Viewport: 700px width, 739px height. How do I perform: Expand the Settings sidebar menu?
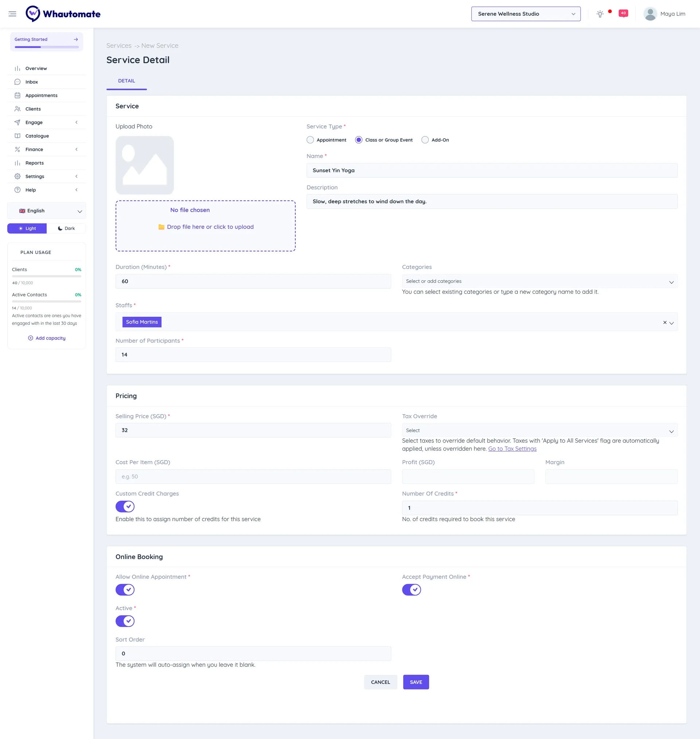47,176
